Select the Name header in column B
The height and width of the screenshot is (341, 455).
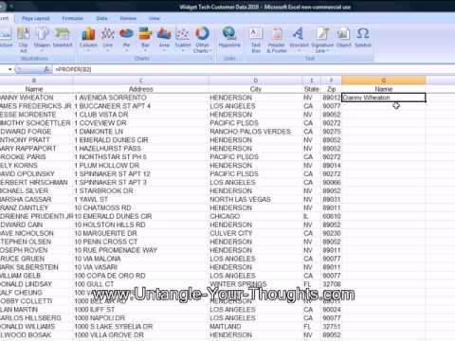(36, 89)
